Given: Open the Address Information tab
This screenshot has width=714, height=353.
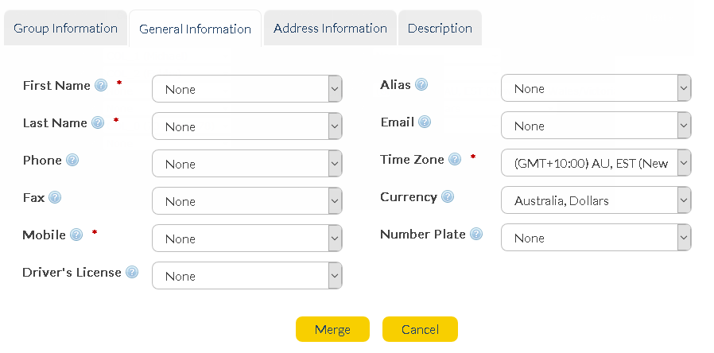Looking at the screenshot, I should [330, 29].
